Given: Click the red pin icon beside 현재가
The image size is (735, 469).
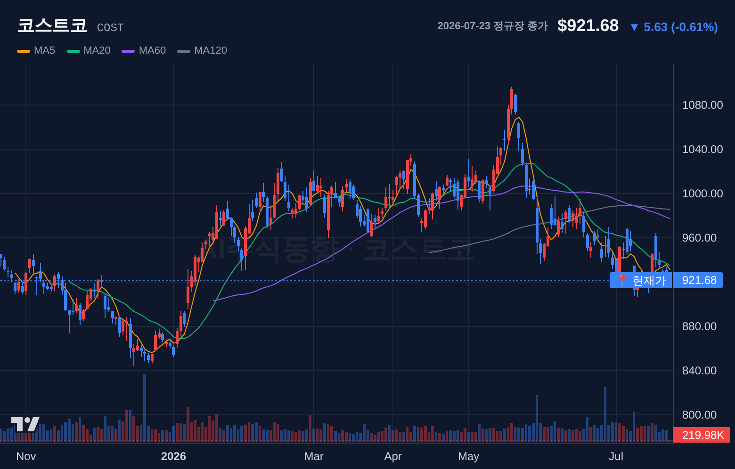Looking at the screenshot, I should pyautogui.click(x=622, y=280).
